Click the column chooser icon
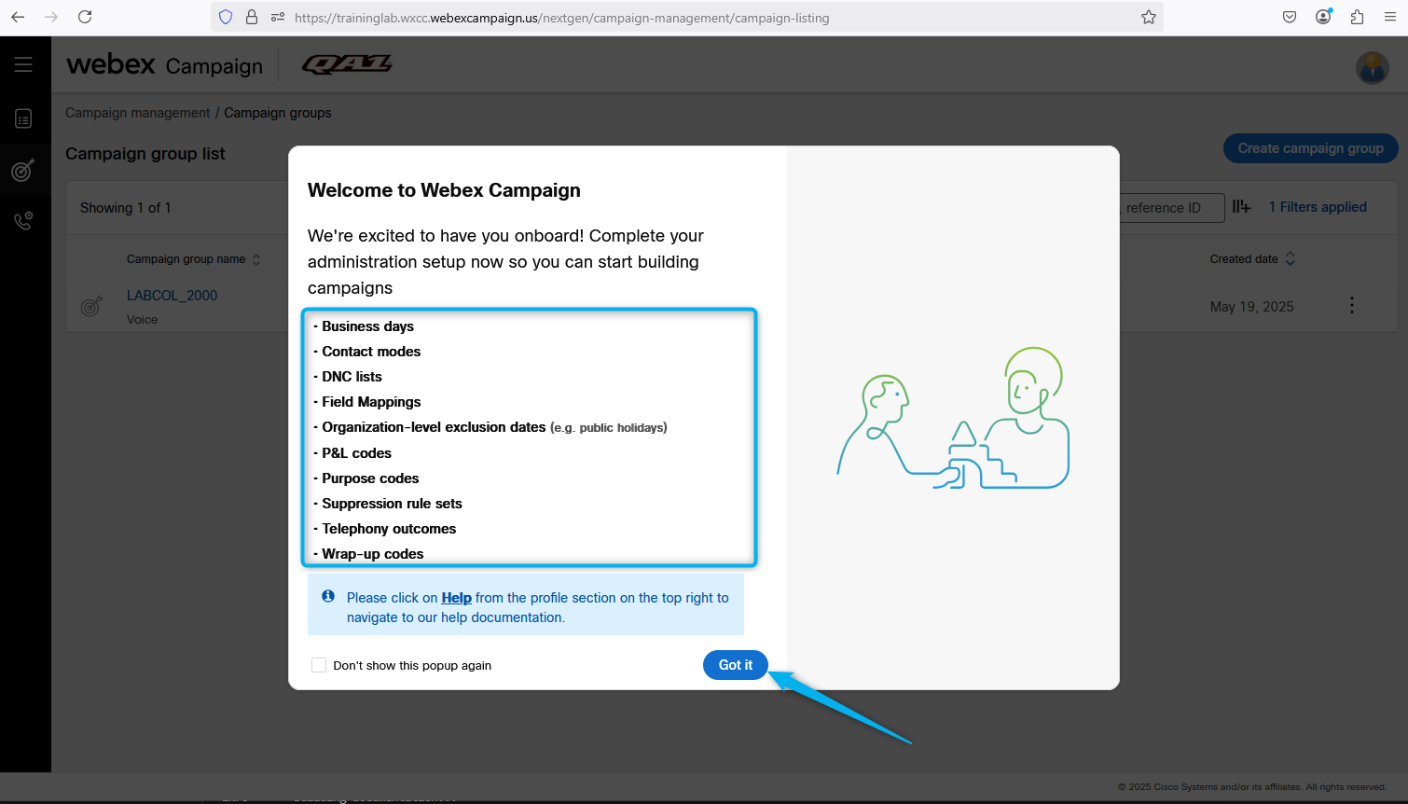This screenshot has width=1408, height=804. pyautogui.click(x=1241, y=207)
